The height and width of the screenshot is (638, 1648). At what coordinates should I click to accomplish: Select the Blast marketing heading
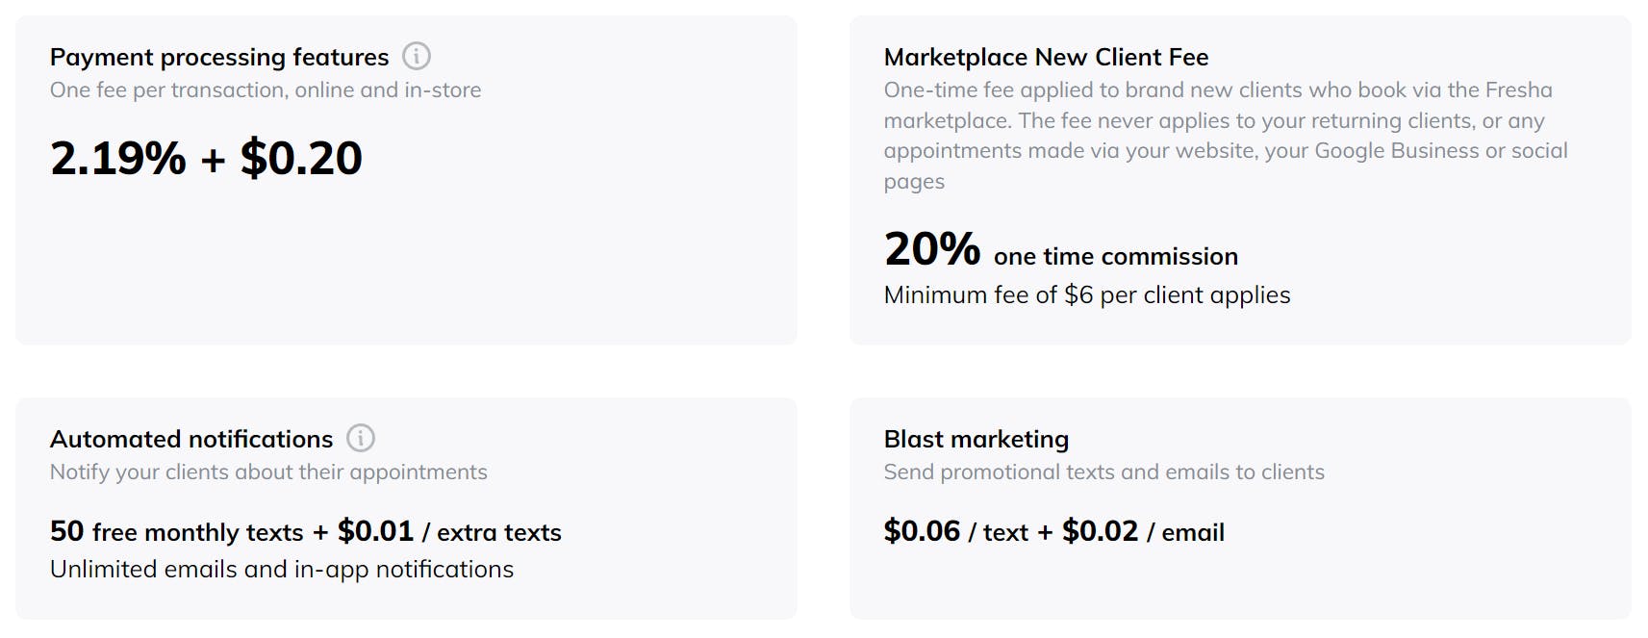pyautogui.click(x=976, y=440)
